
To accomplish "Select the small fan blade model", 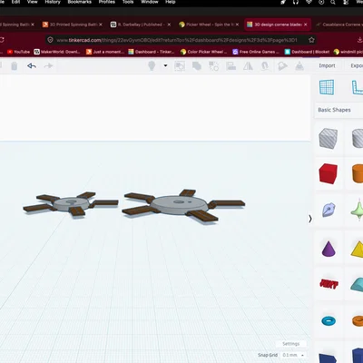I will 71,204.
